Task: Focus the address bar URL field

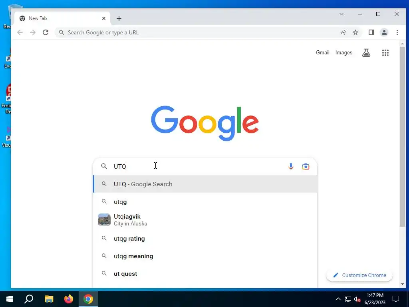Action: point(196,32)
